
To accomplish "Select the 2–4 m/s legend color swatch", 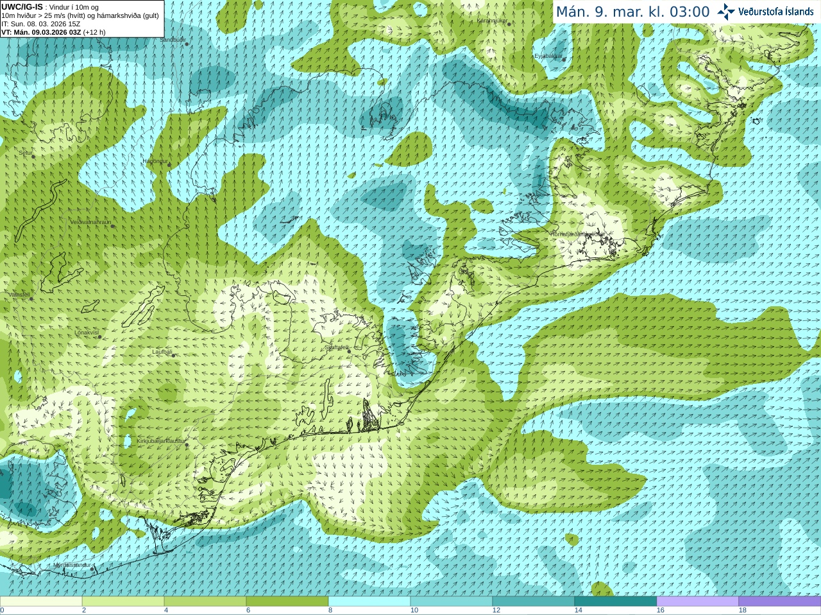I will click(x=123, y=602).
